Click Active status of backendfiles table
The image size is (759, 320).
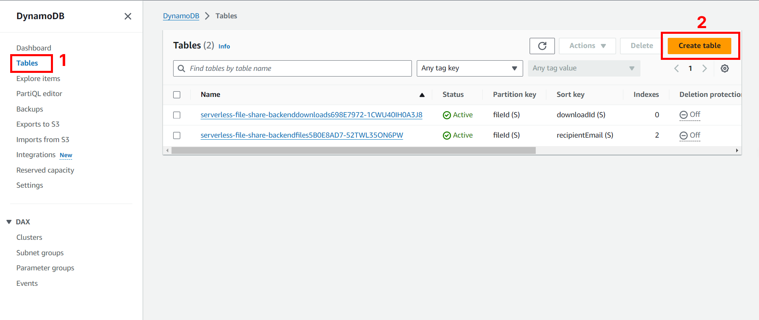tap(458, 135)
